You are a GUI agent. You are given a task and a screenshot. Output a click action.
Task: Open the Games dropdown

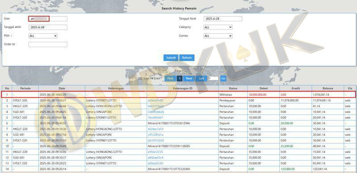click(218, 36)
